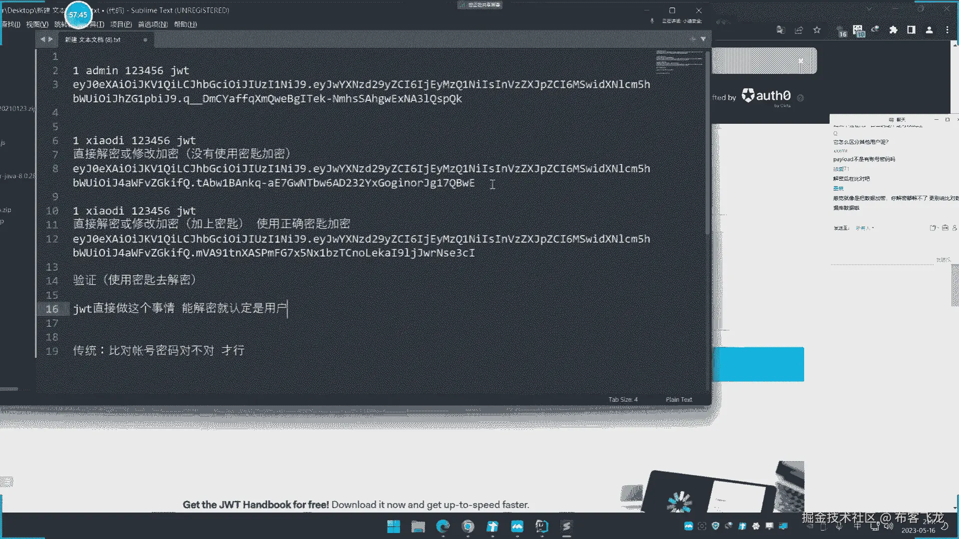959x539 pixels.
Task: Open Chrome extensions puzzle icon
Action: pyautogui.click(x=893, y=30)
